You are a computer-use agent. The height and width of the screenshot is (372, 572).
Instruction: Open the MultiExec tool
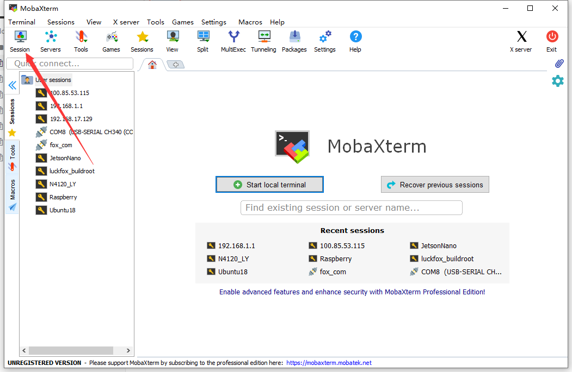233,41
